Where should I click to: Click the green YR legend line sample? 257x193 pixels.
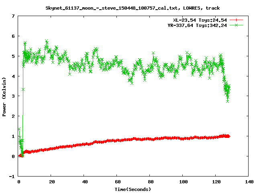[237, 25]
